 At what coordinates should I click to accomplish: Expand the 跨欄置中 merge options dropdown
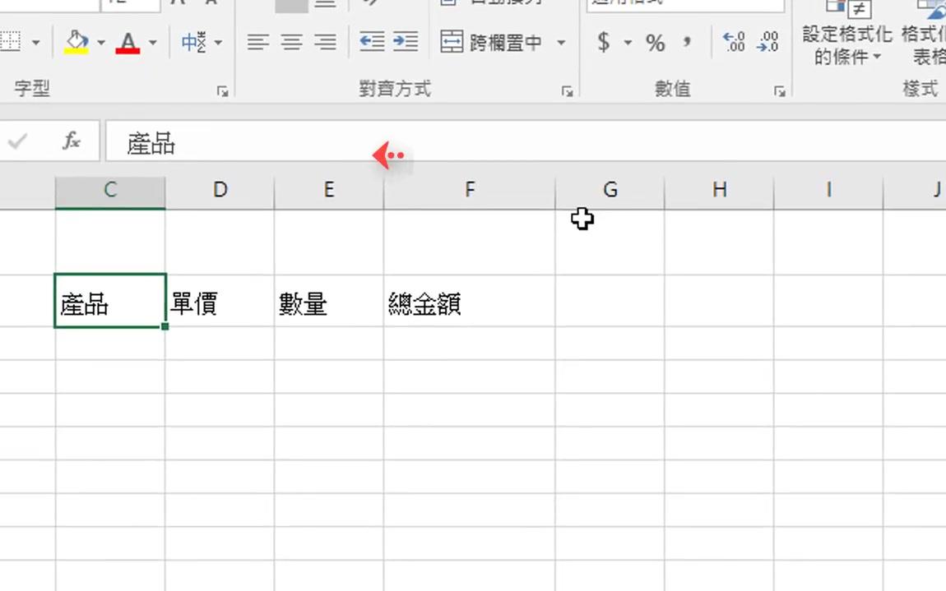coord(562,43)
